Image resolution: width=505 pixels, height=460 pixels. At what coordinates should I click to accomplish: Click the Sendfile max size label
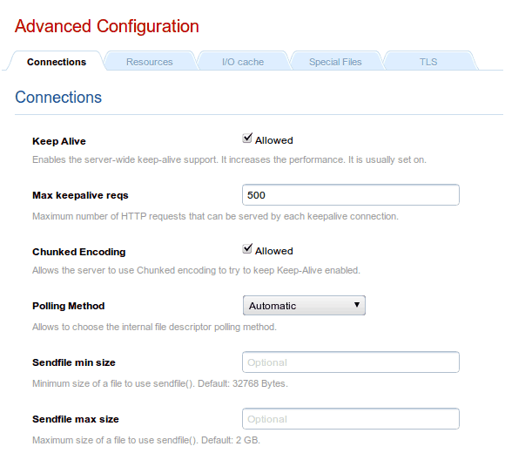point(76,419)
